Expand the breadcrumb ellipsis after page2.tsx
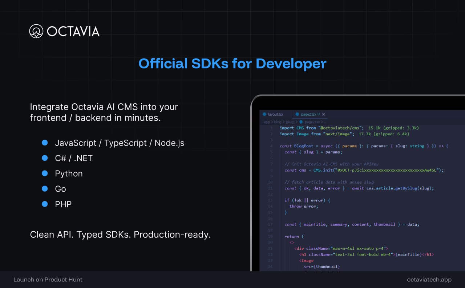The image size is (465, 288). (x=325, y=123)
